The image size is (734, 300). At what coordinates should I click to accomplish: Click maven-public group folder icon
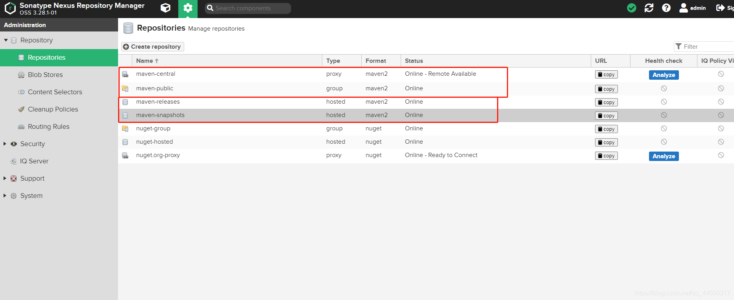(x=125, y=89)
